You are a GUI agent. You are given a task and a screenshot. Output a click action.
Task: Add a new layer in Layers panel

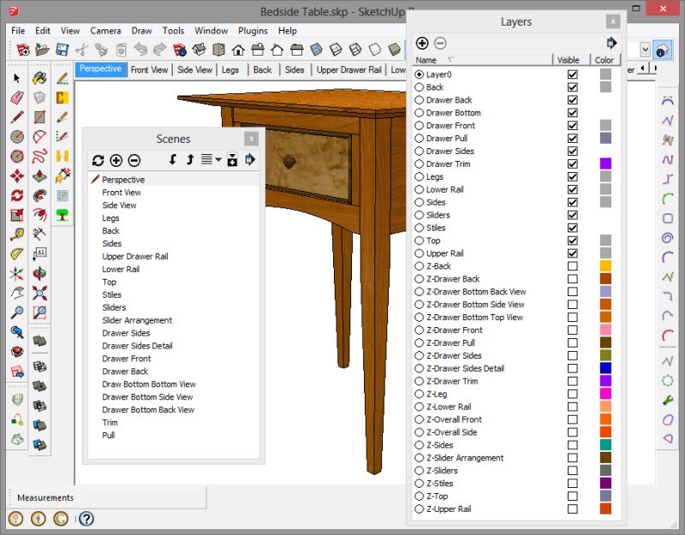[422, 43]
